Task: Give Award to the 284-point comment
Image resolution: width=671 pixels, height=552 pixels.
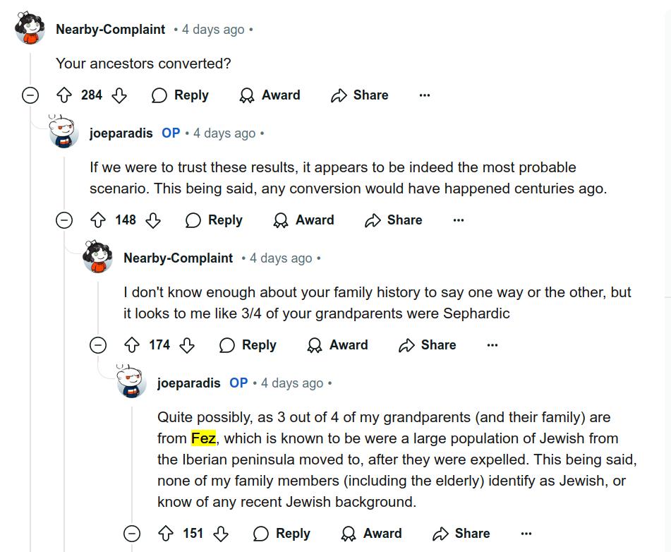Action: pyautogui.click(x=270, y=95)
